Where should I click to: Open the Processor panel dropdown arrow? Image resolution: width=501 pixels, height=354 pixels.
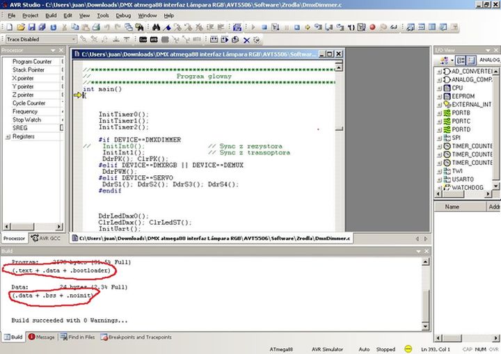[53, 51]
